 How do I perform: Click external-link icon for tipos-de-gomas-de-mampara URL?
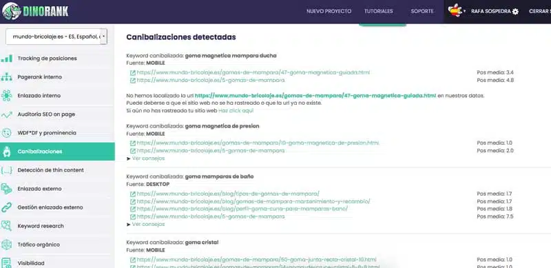click(132, 194)
